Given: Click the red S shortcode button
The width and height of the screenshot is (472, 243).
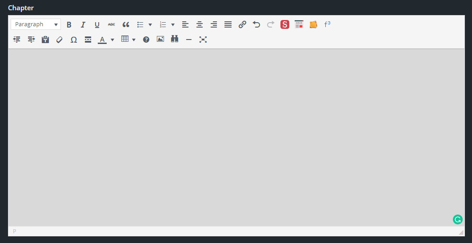Looking at the screenshot, I should coord(285,25).
